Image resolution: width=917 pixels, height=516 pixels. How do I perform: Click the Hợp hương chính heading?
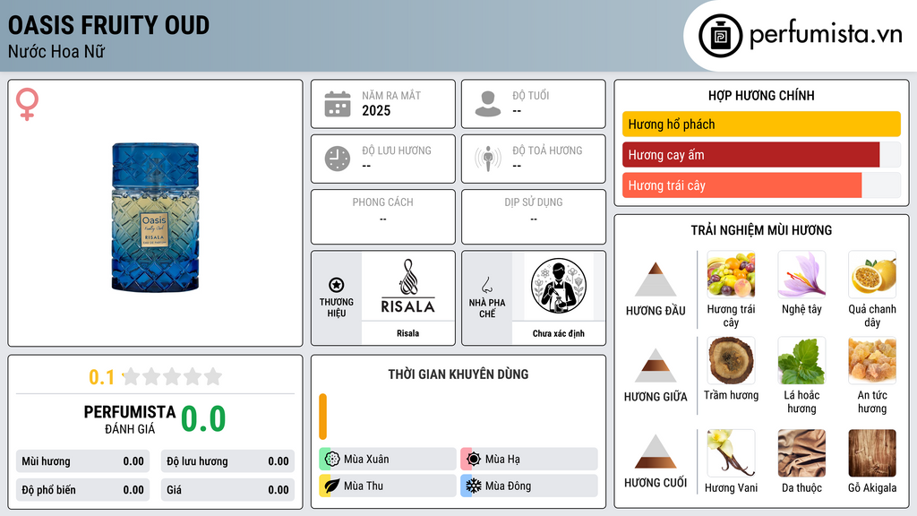point(761,95)
